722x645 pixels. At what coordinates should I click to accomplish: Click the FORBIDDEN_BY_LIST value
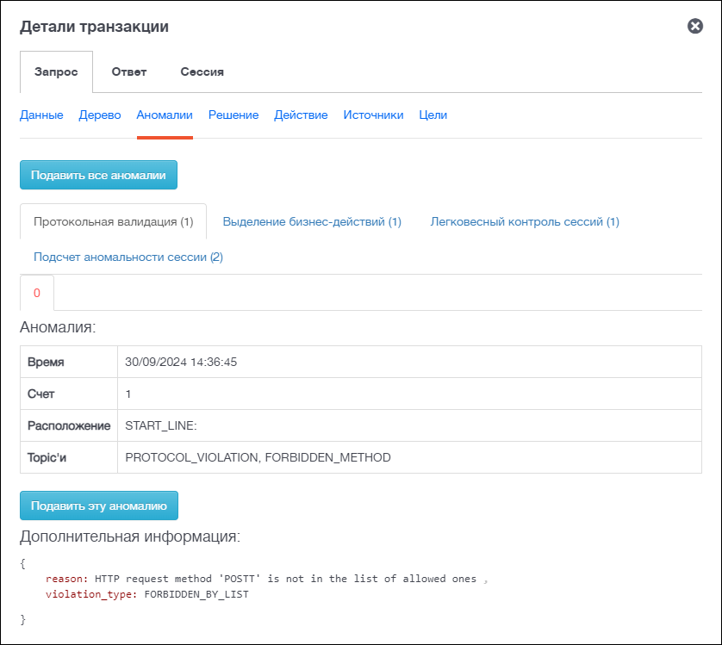pyautogui.click(x=196, y=594)
